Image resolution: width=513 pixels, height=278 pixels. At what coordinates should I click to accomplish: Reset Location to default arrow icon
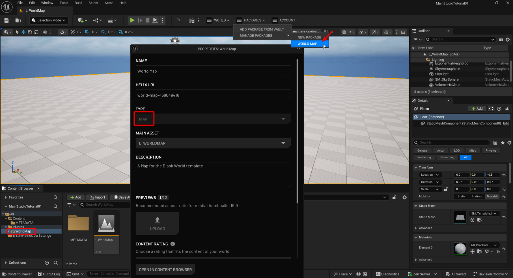(x=504, y=175)
